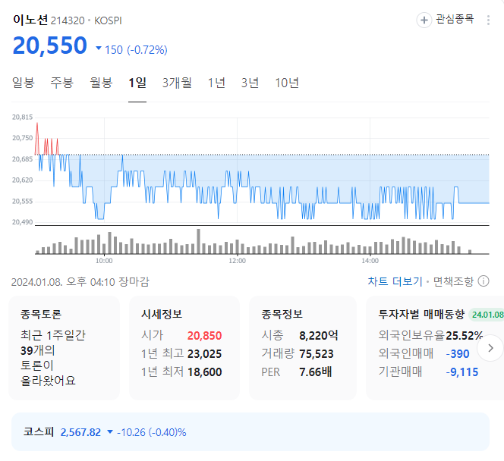This screenshot has width=504, height=461.
Task: Switch to the 주봉 chart tab
Action: tap(62, 83)
